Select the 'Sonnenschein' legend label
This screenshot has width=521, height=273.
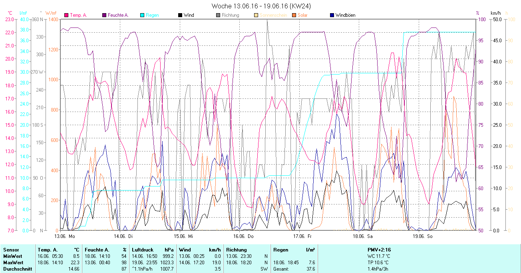click(273, 15)
